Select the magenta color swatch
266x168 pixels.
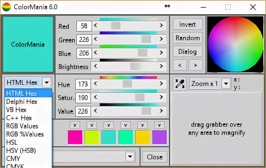(75, 137)
